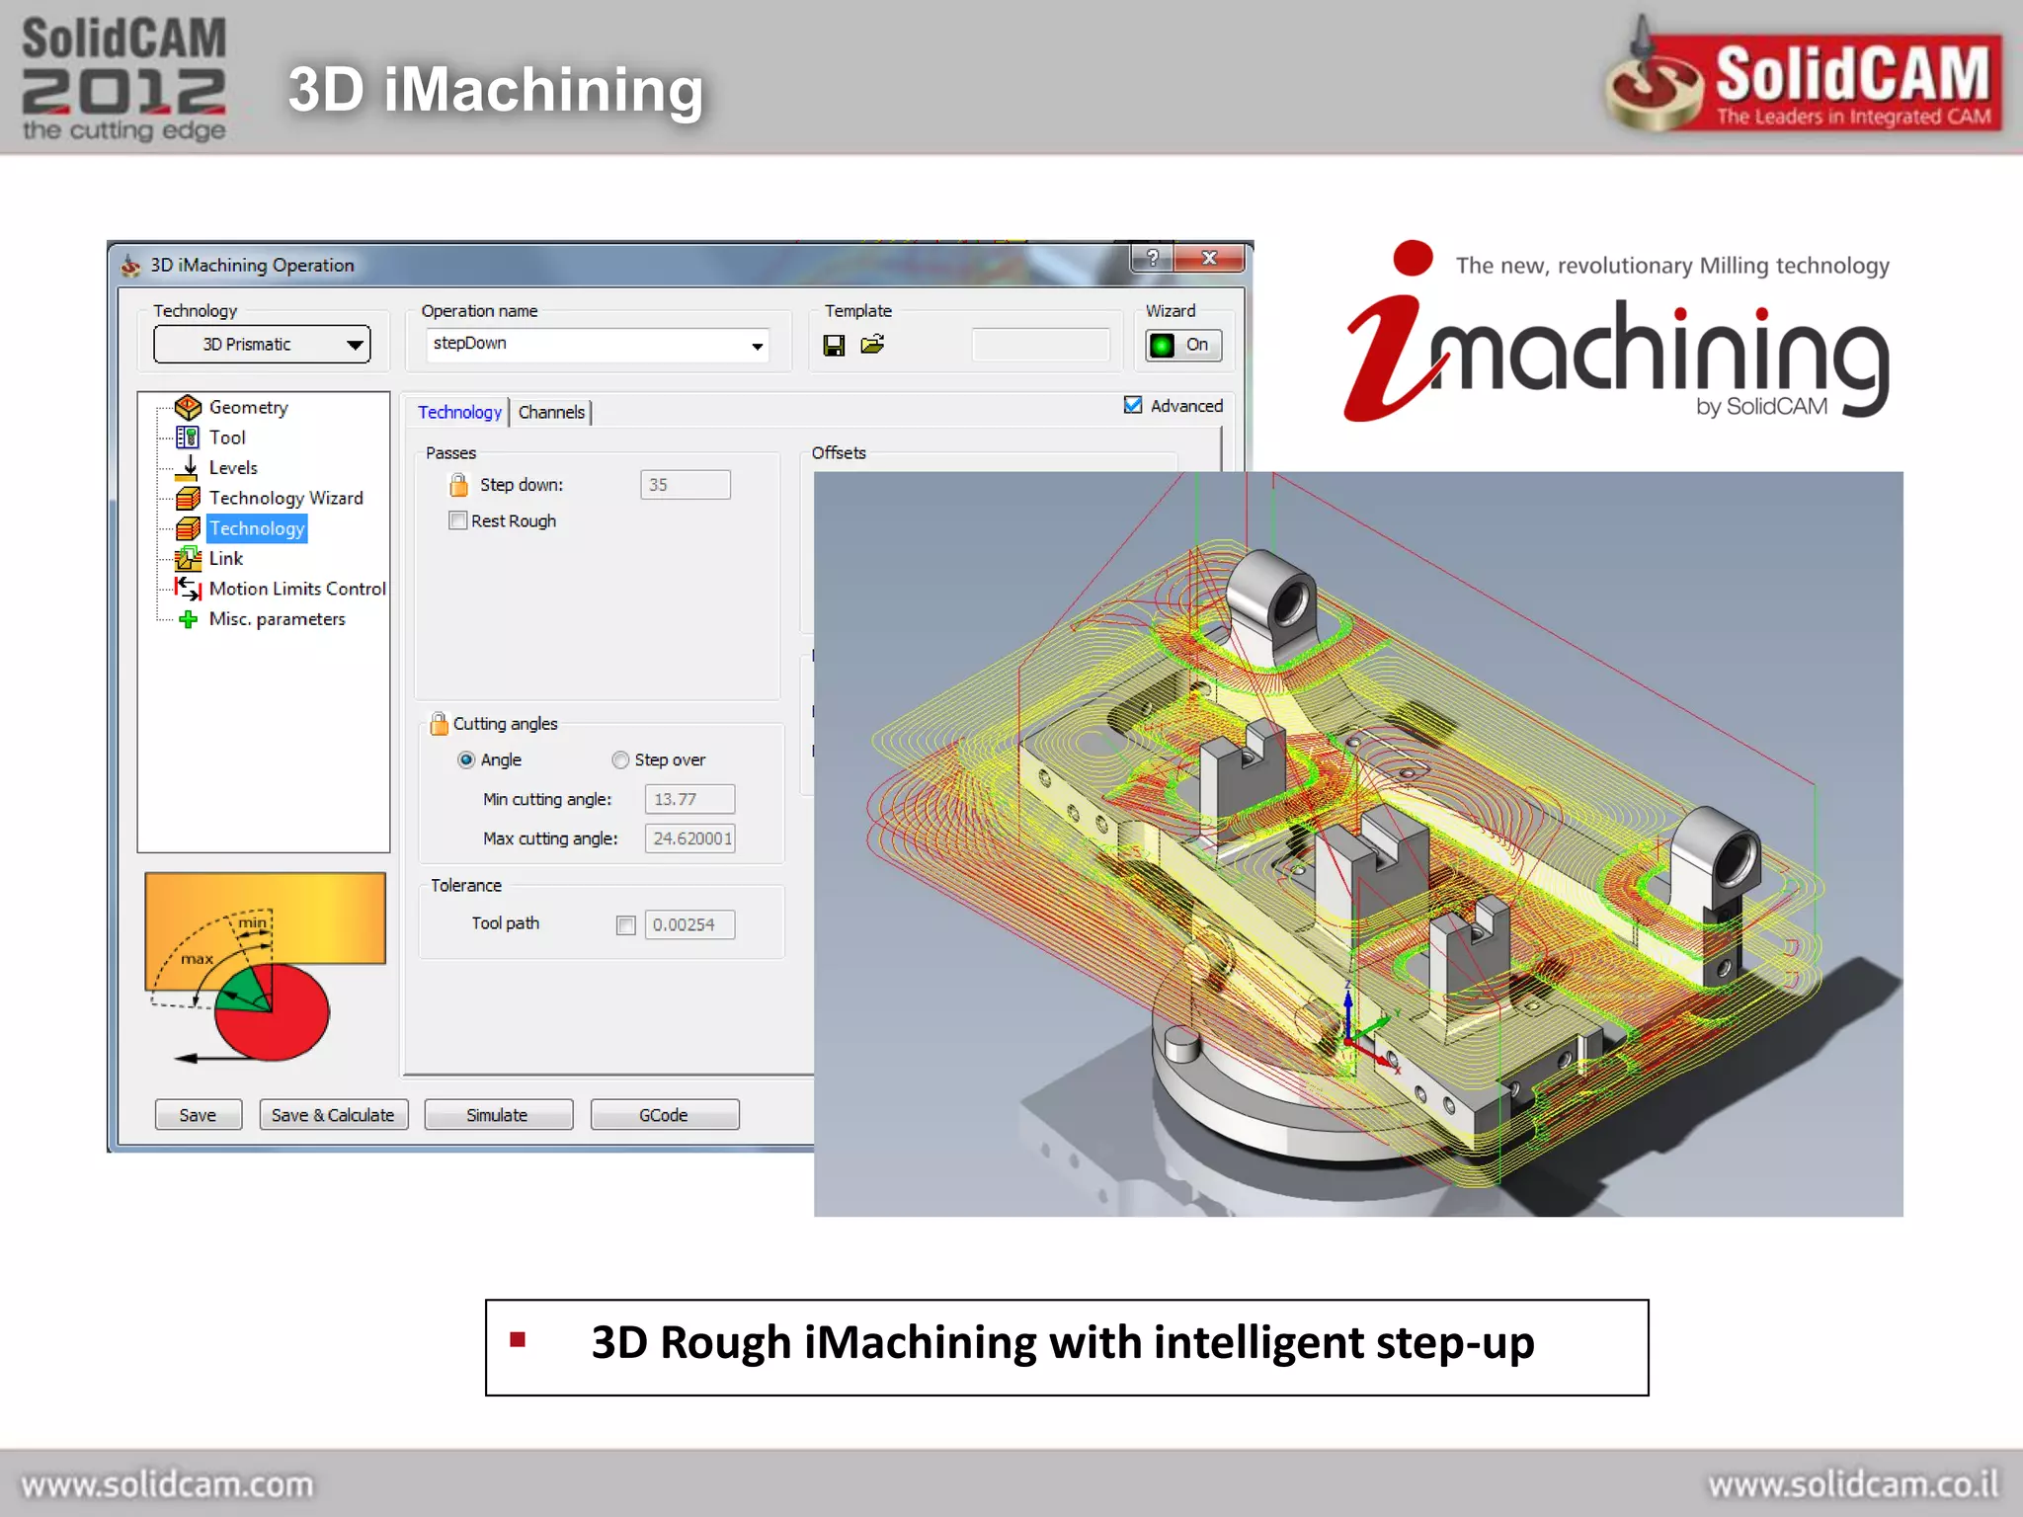Click the Tool tree icon

[188, 438]
